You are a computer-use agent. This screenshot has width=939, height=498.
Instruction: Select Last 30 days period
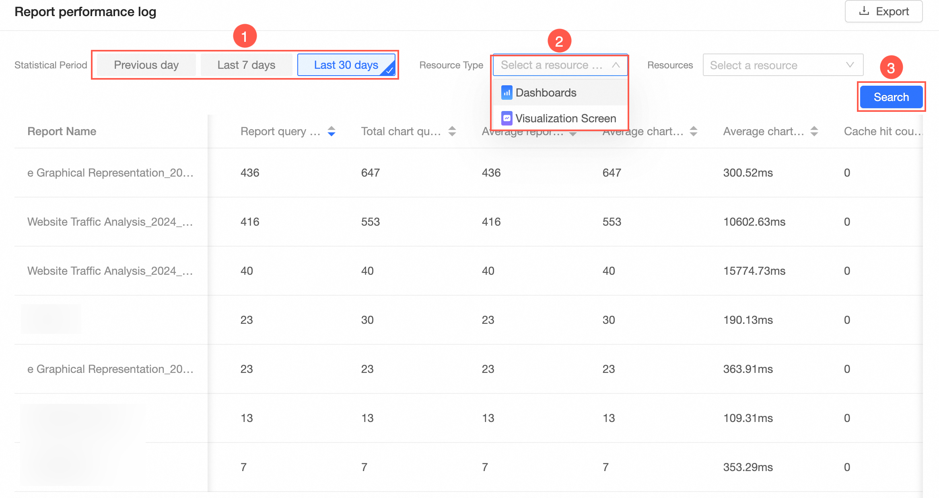point(346,65)
